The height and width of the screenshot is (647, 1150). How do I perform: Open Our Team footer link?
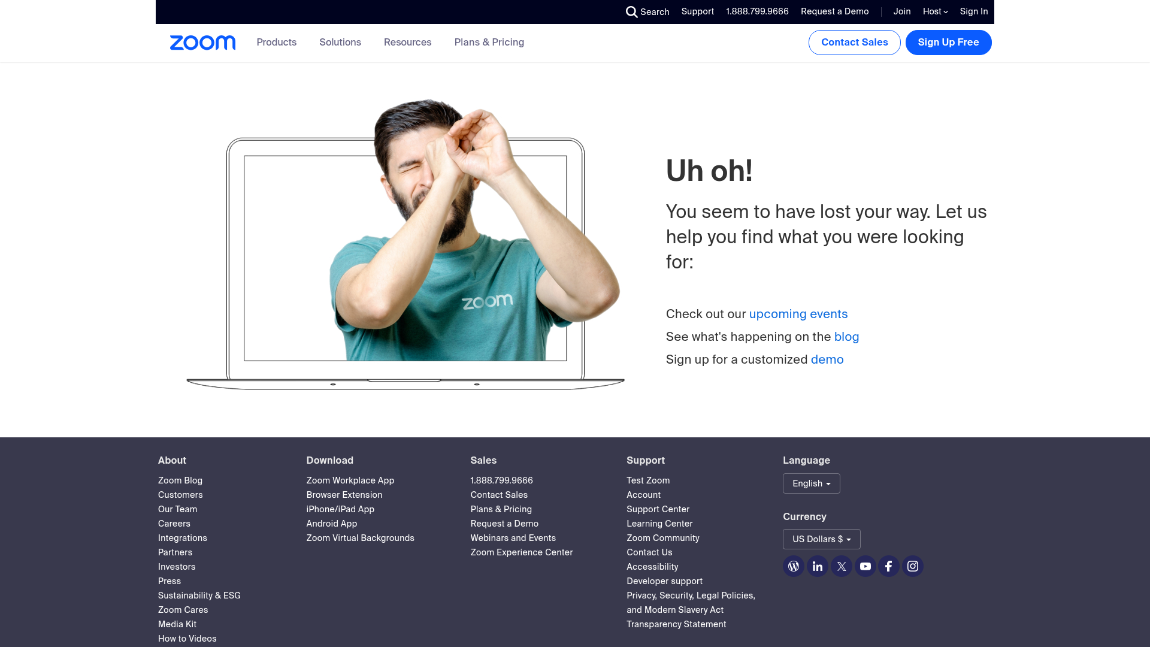point(178,509)
